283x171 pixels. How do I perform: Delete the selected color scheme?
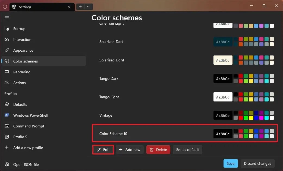click(158, 149)
